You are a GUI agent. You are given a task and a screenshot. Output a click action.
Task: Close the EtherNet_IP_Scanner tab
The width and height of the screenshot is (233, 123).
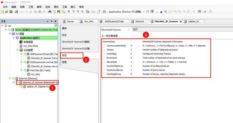[181, 21]
